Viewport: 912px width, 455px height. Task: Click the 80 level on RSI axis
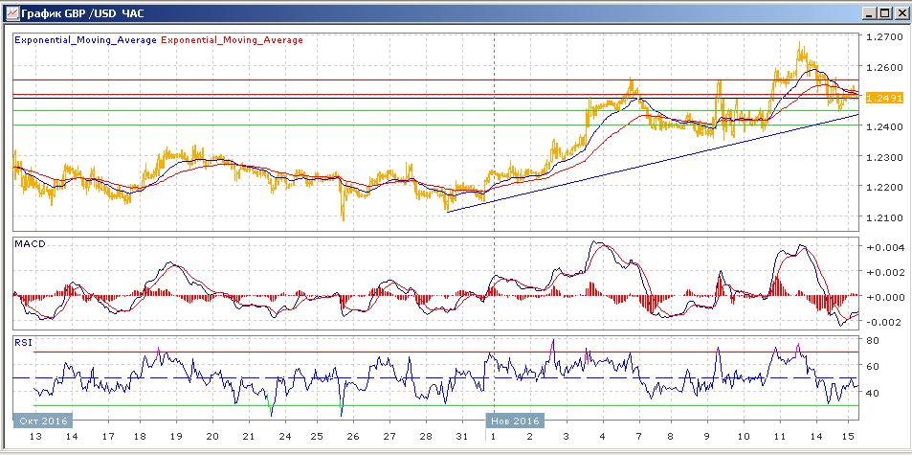coord(874,340)
